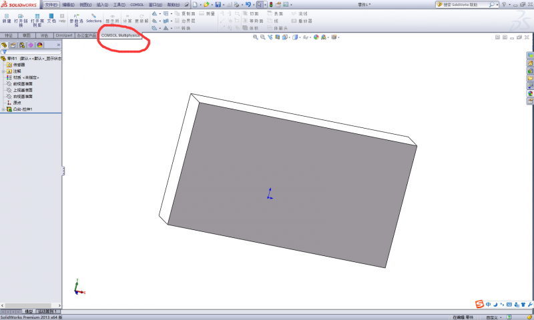
Task: Select 右视基准面 right plane
Action: pyautogui.click(x=20, y=97)
